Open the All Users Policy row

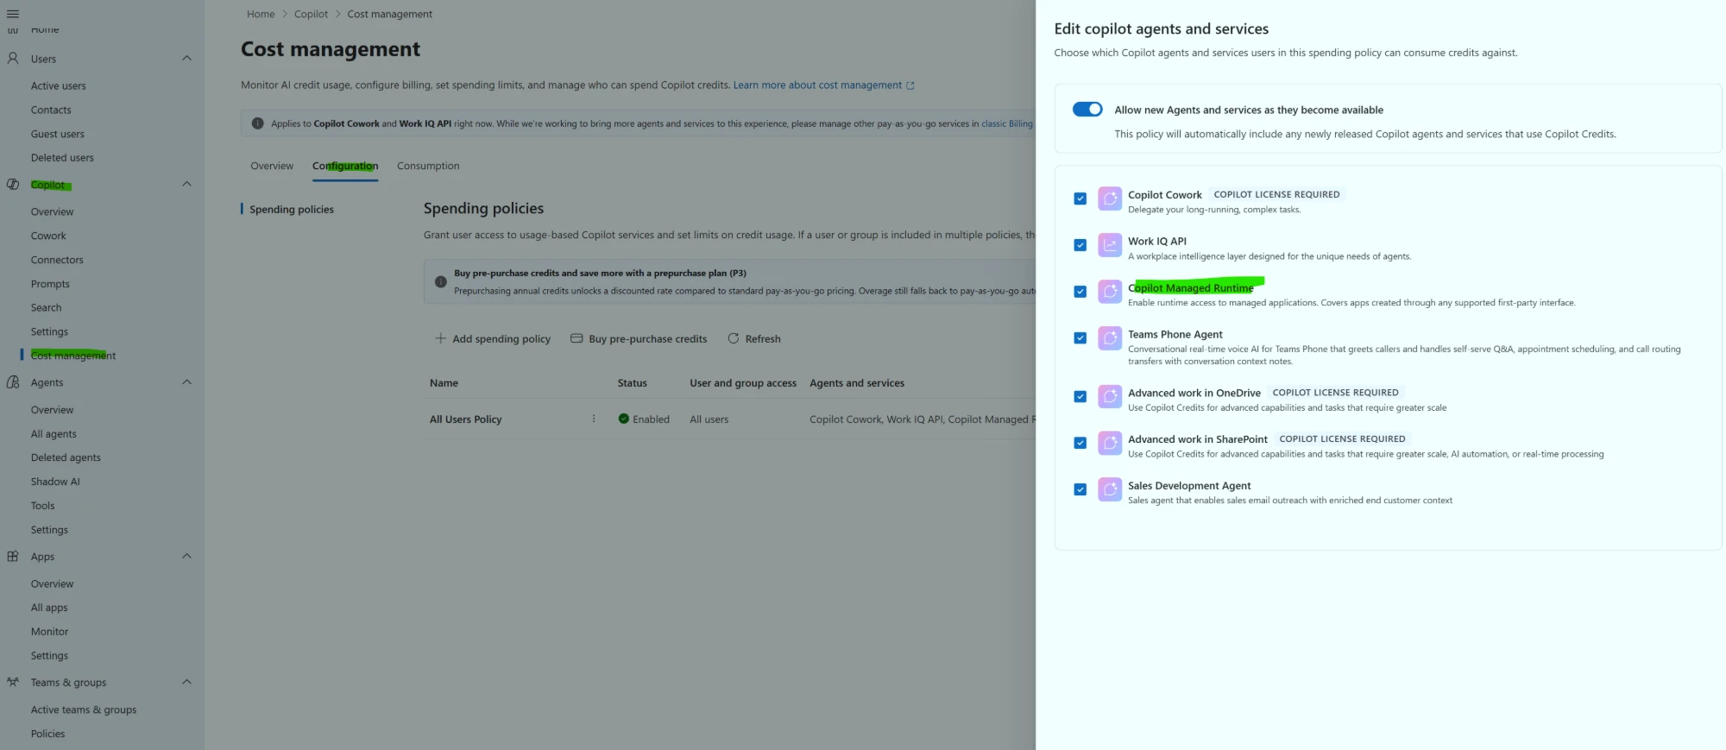click(465, 419)
